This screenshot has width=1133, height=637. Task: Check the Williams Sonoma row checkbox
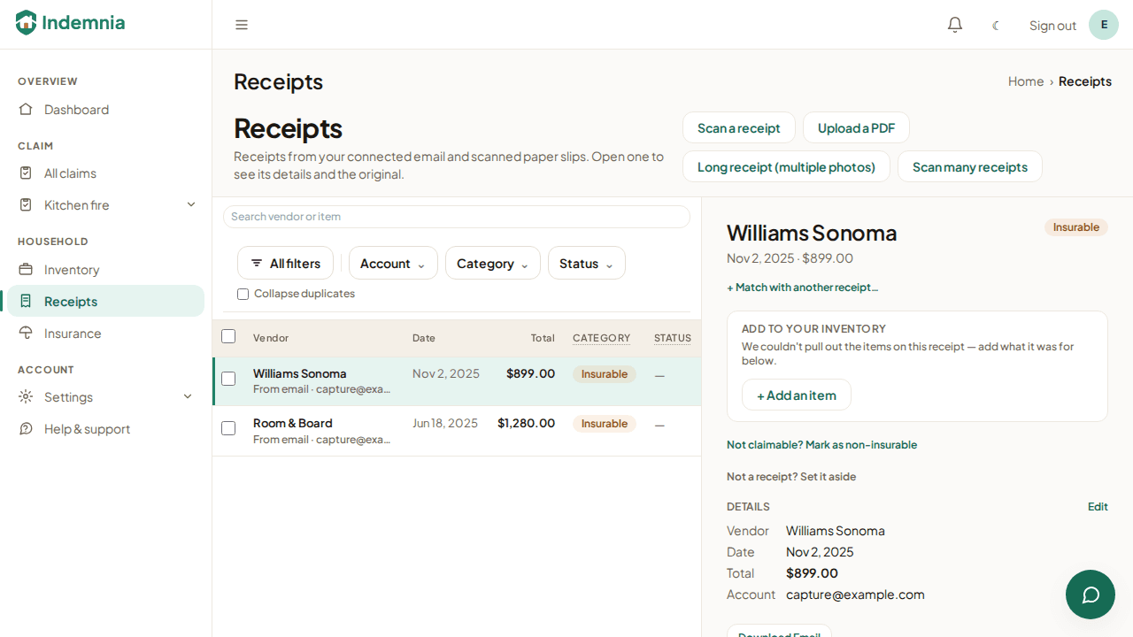(x=228, y=379)
